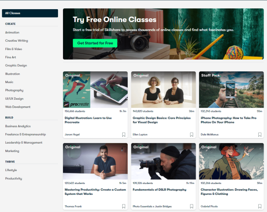Bookmark the Graphic Design Basics class
Screen dimensions: 267x212
pyautogui.click(x=191, y=135)
